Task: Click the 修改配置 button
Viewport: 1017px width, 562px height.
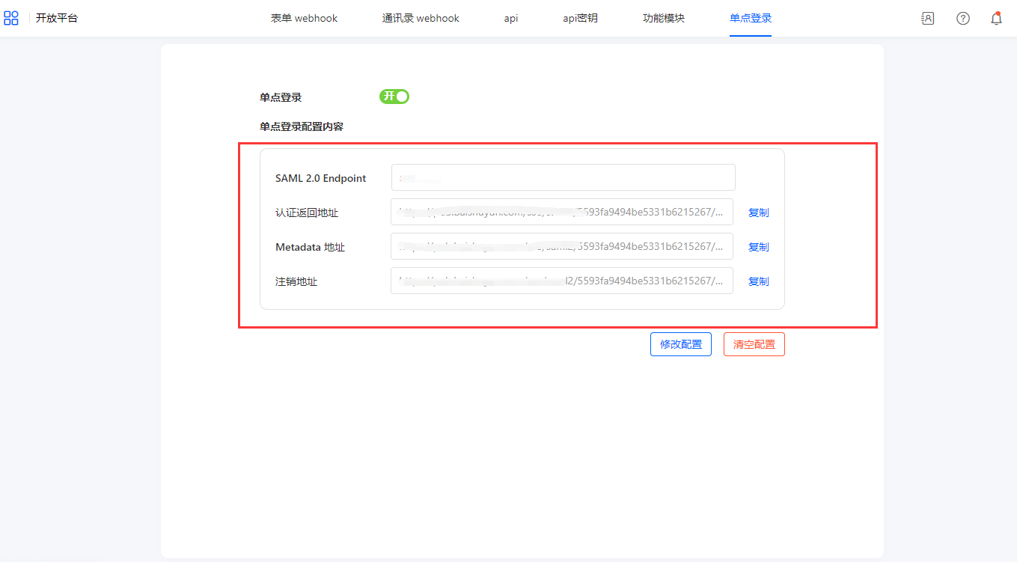Action: click(680, 344)
